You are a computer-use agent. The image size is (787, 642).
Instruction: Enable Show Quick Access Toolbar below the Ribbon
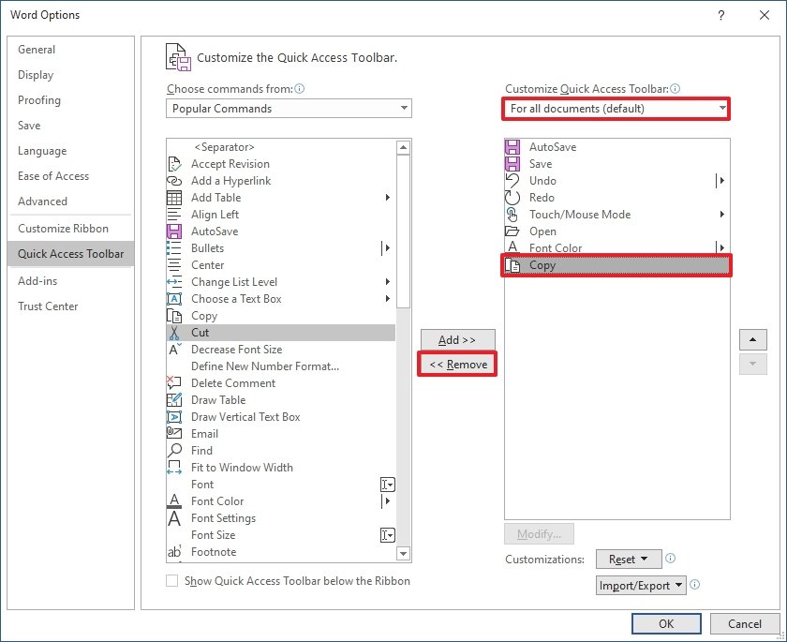tap(172, 581)
